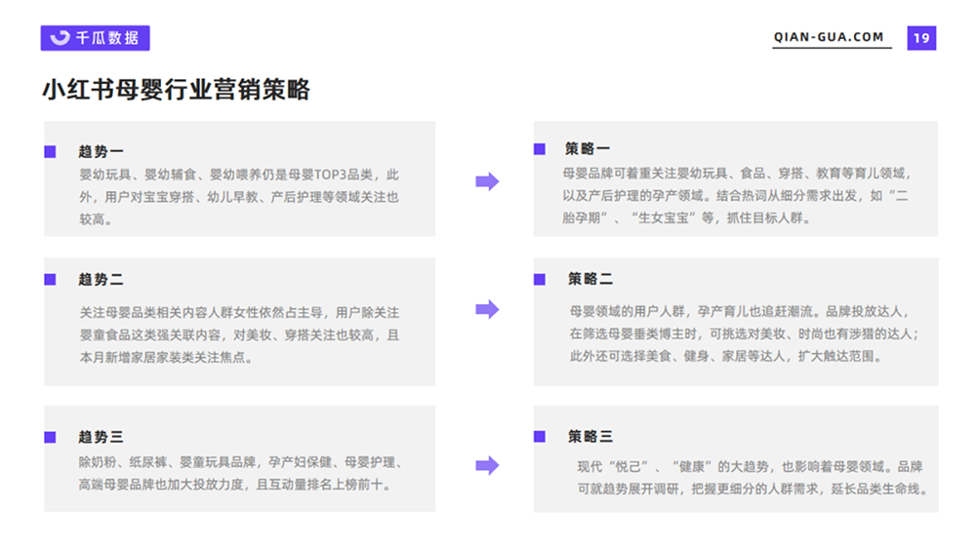The height and width of the screenshot is (549, 976).
Task: Select the heading 策略二
Action: (x=590, y=279)
